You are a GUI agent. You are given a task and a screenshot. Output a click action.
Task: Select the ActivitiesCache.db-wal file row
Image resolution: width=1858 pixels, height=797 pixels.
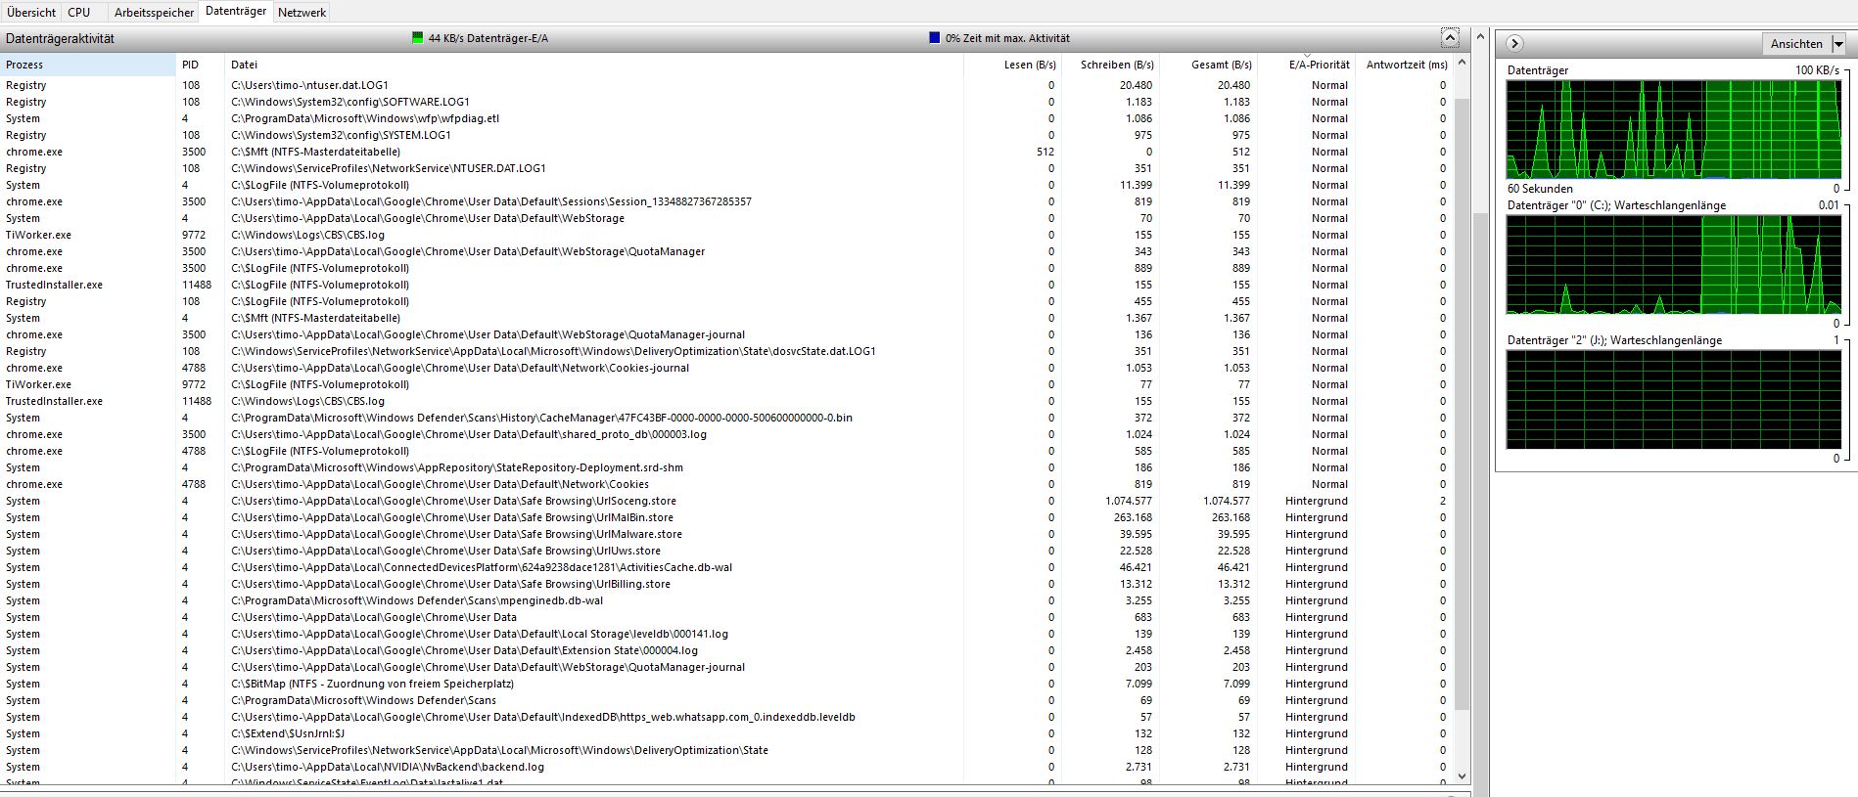click(x=726, y=567)
